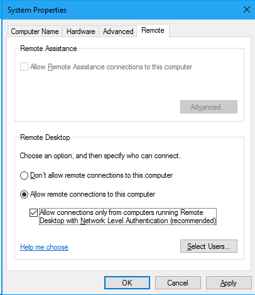The width and height of the screenshot is (255, 295).
Task: Tick the Allow Remote Assistance connections checkbox
Action: click(24, 67)
